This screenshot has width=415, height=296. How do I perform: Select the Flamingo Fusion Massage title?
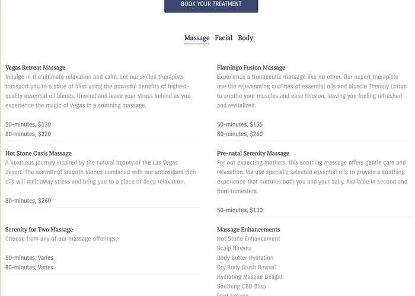click(251, 67)
